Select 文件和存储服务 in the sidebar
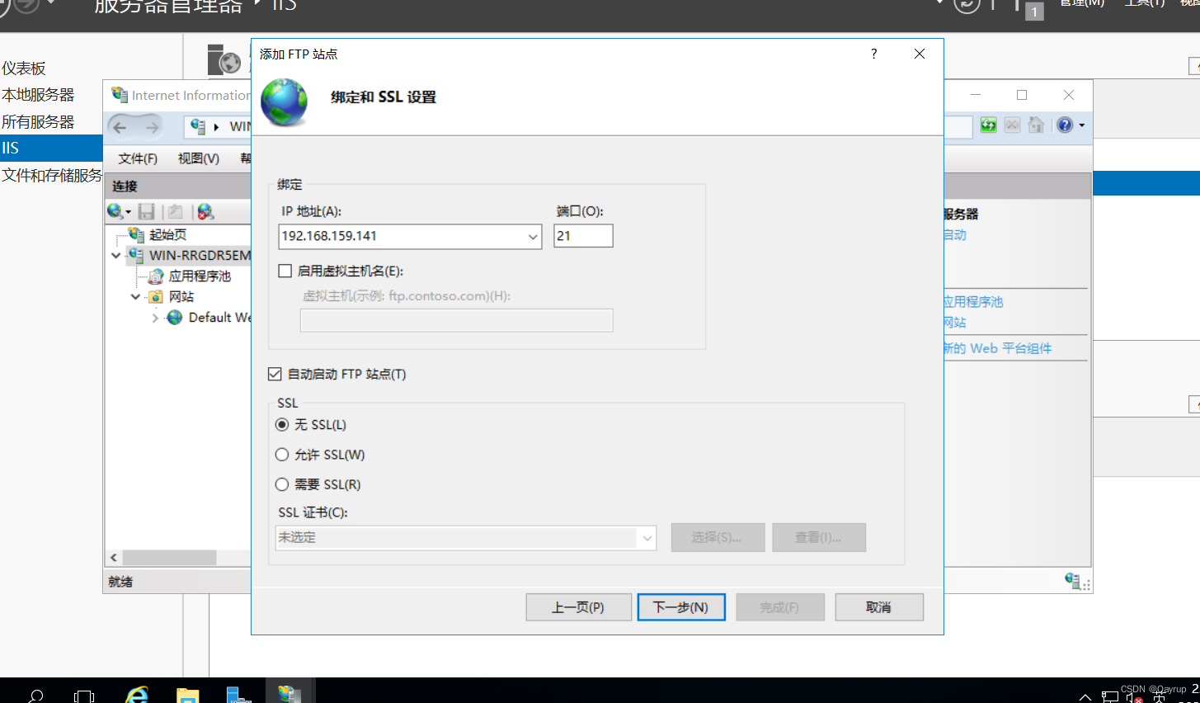1200x703 pixels. click(51, 175)
